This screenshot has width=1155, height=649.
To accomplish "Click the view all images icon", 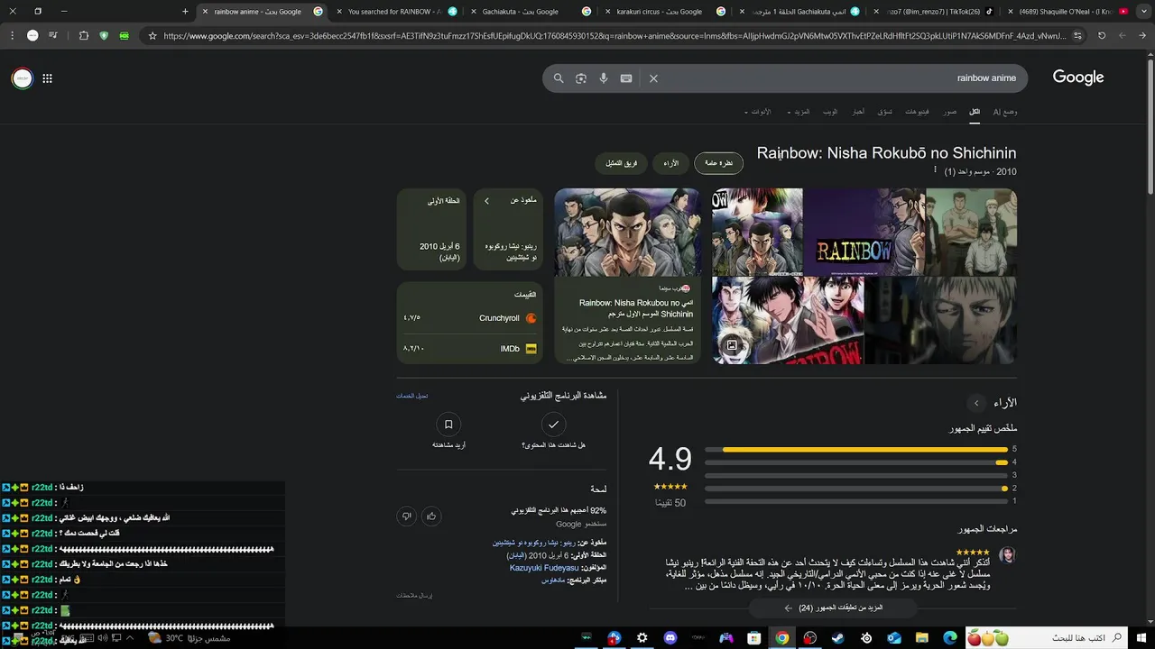I will 732,345.
